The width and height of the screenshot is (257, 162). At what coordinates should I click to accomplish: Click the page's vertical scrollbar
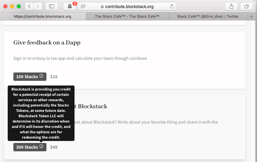click(x=254, y=91)
